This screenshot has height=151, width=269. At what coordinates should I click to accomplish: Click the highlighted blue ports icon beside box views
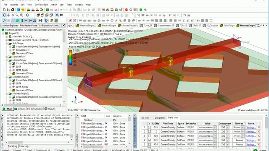coord(57,15)
